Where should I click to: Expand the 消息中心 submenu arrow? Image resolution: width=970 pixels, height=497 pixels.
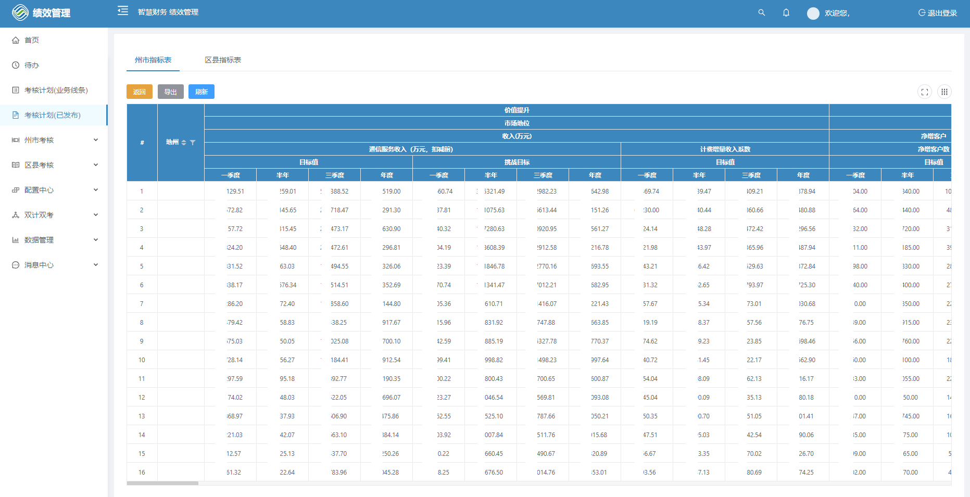point(96,265)
